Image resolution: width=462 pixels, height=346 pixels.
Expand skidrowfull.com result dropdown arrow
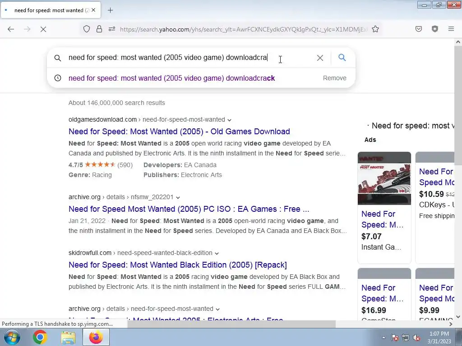pos(217,253)
